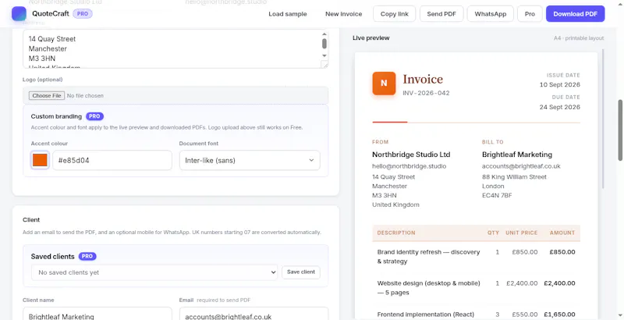
Task: Click the Live preview heading
Action: (371, 38)
